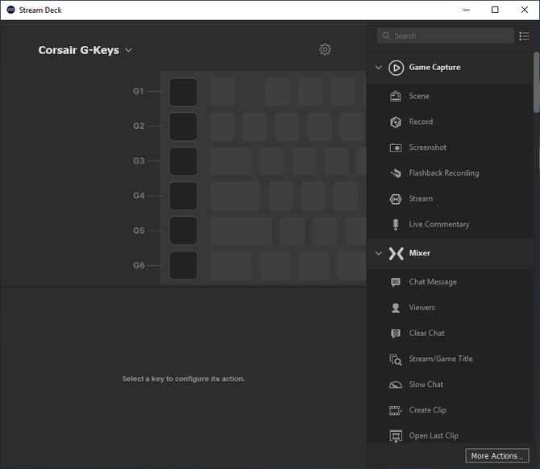Click the Record label

coord(421,122)
